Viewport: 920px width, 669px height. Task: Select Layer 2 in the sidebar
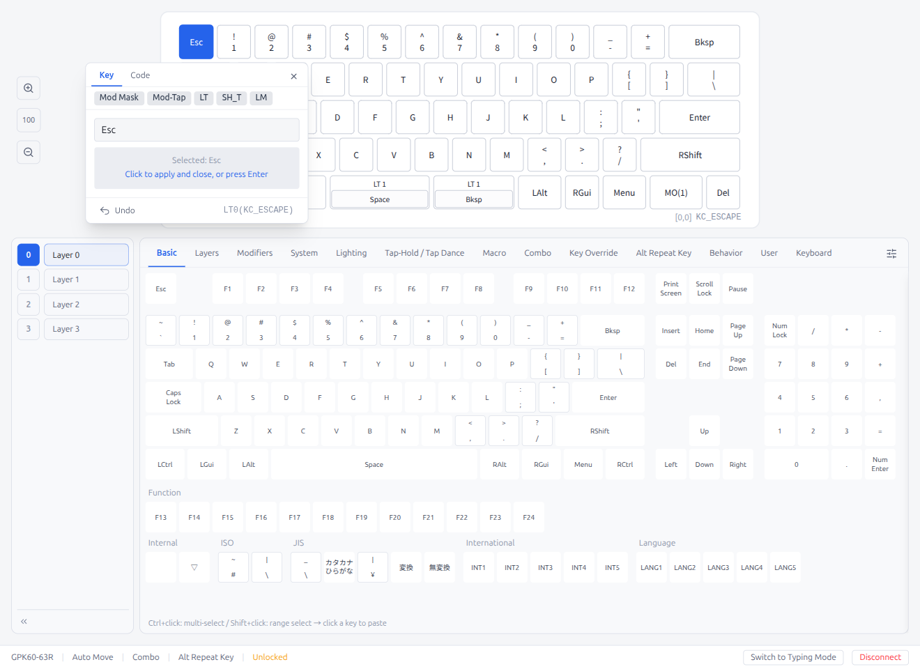tap(86, 304)
